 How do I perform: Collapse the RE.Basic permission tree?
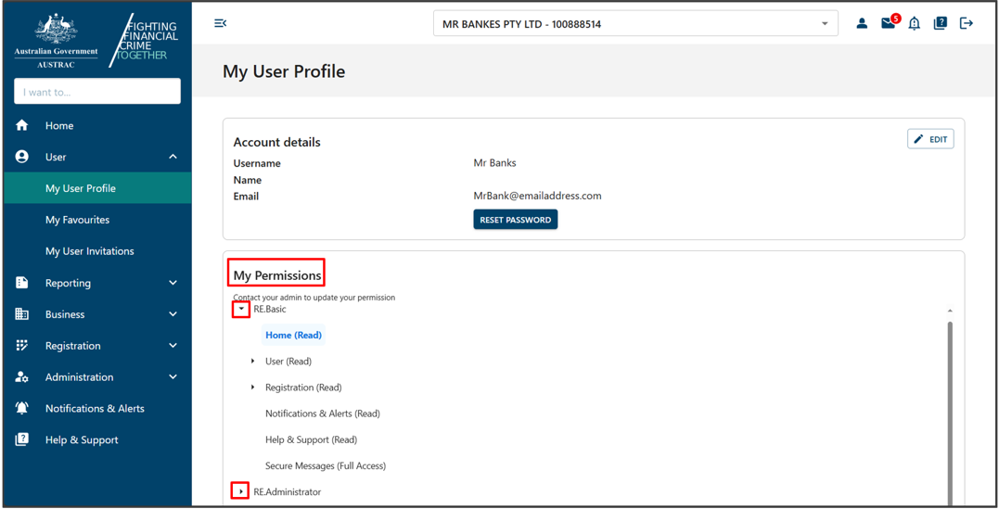click(x=241, y=309)
